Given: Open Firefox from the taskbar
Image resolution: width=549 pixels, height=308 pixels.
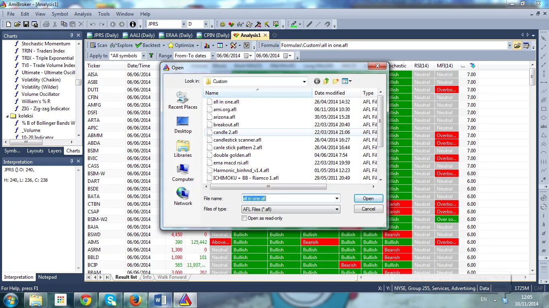Looking at the screenshot, I should pyautogui.click(x=135, y=300).
